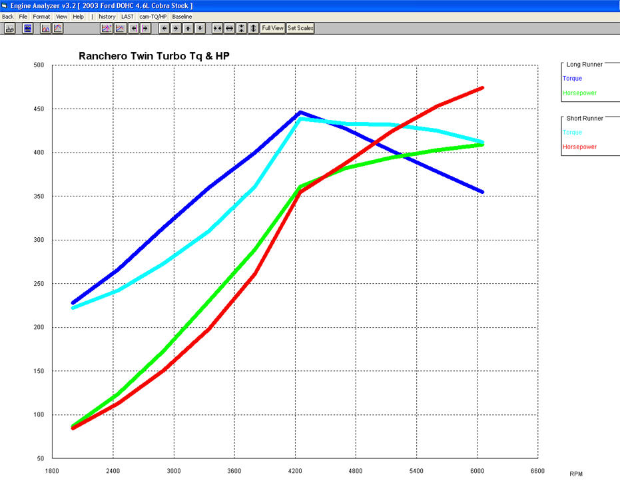Click the Long Runner Torque legend label

[x=572, y=79]
